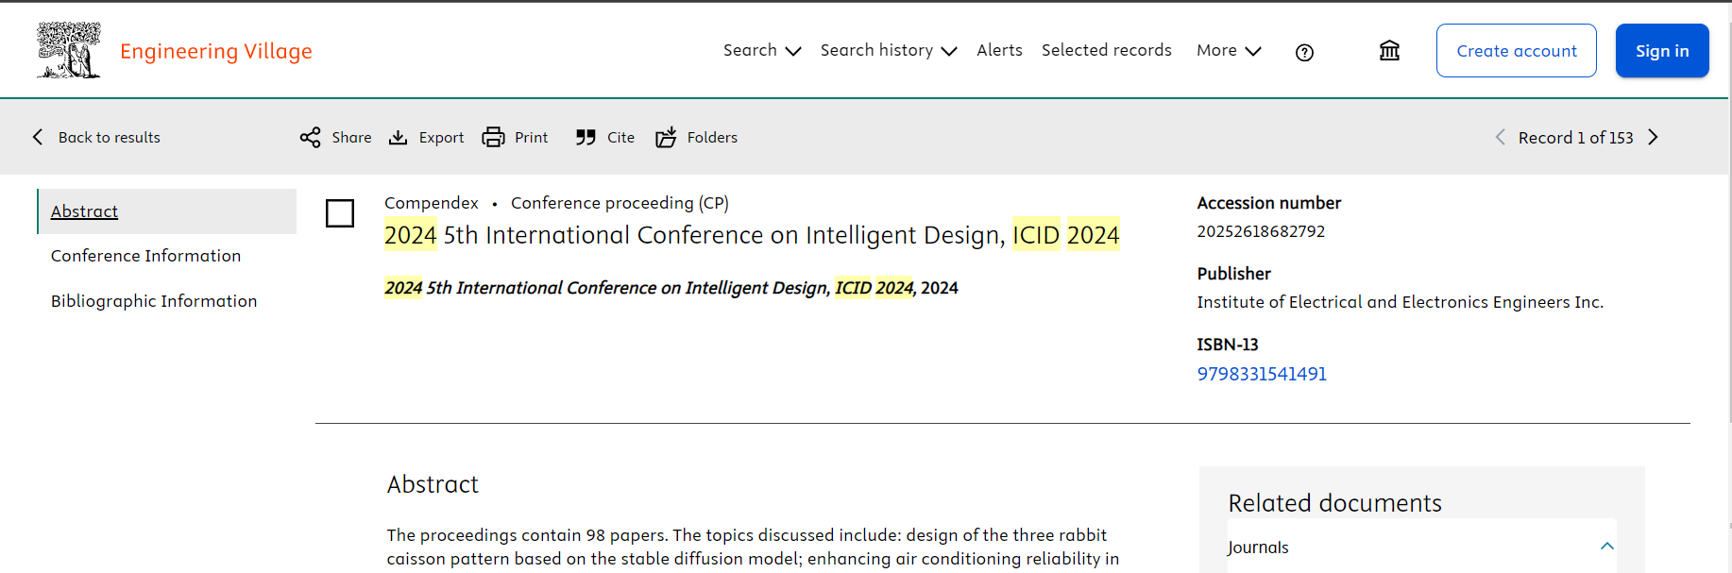Jump to Bibliographic Information section

pos(154,301)
